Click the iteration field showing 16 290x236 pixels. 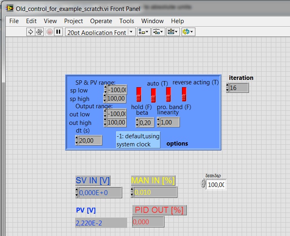(239, 88)
